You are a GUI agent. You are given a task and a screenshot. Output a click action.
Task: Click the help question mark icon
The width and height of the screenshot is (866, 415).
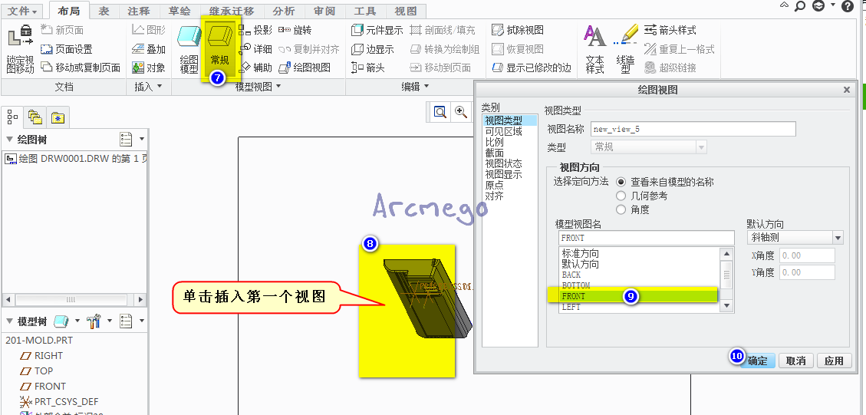click(848, 6)
